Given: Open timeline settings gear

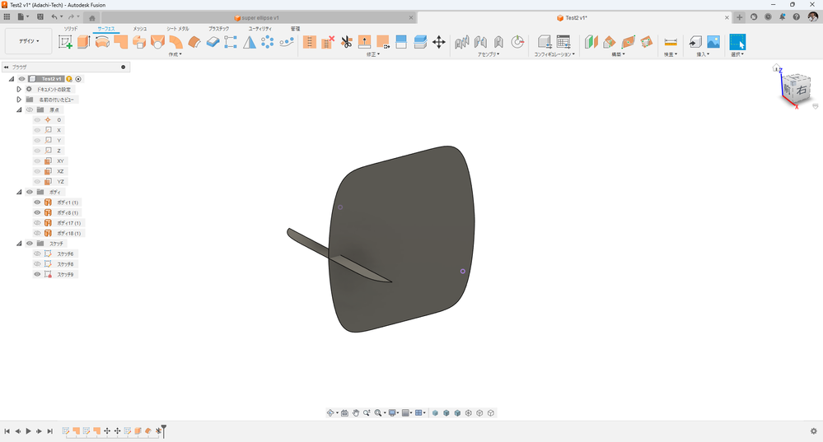Looking at the screenshot, I should tap(814, 431).
